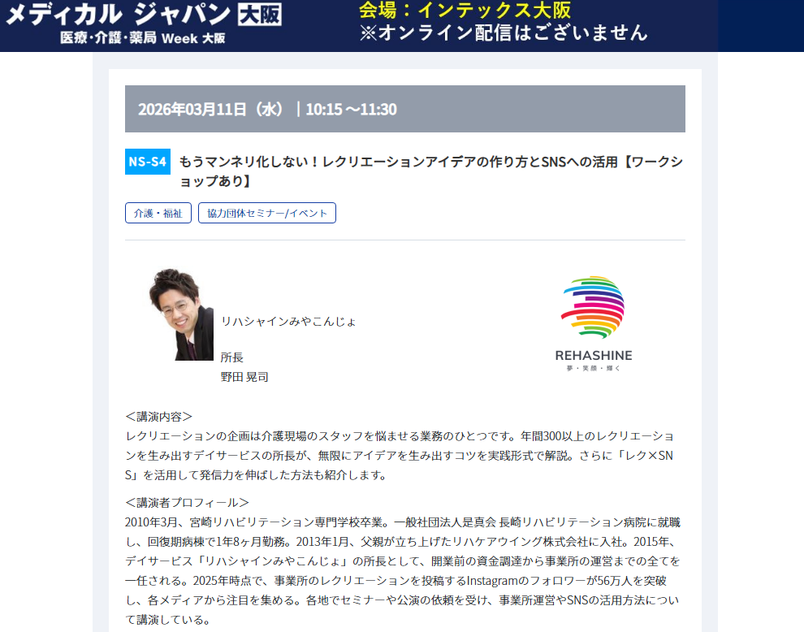This screenshot has width=804, height=632.
Task: Click the REHASHINE wordmark text under logo
Action: pos(594,356)
